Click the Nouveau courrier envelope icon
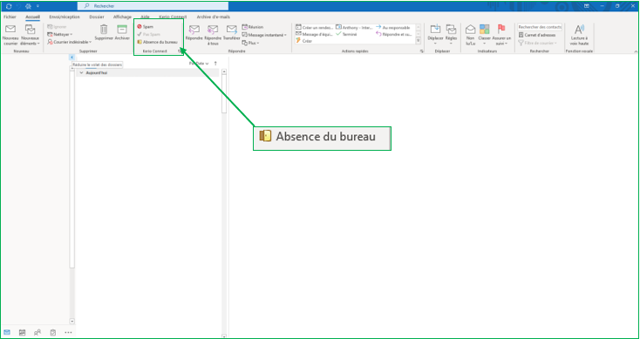This screenshot has height=339, width=640. point(10,30)
